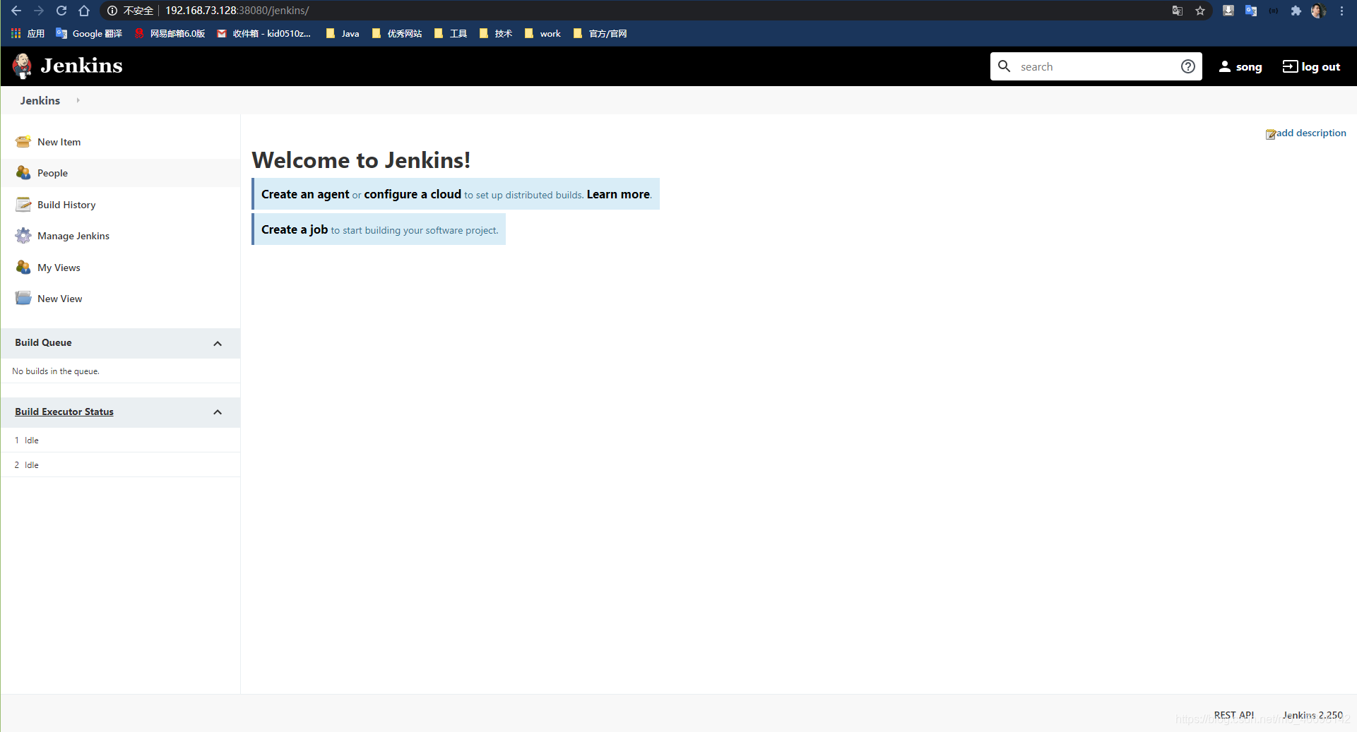Open the 技术 bookmarks folder

(496, 33)
